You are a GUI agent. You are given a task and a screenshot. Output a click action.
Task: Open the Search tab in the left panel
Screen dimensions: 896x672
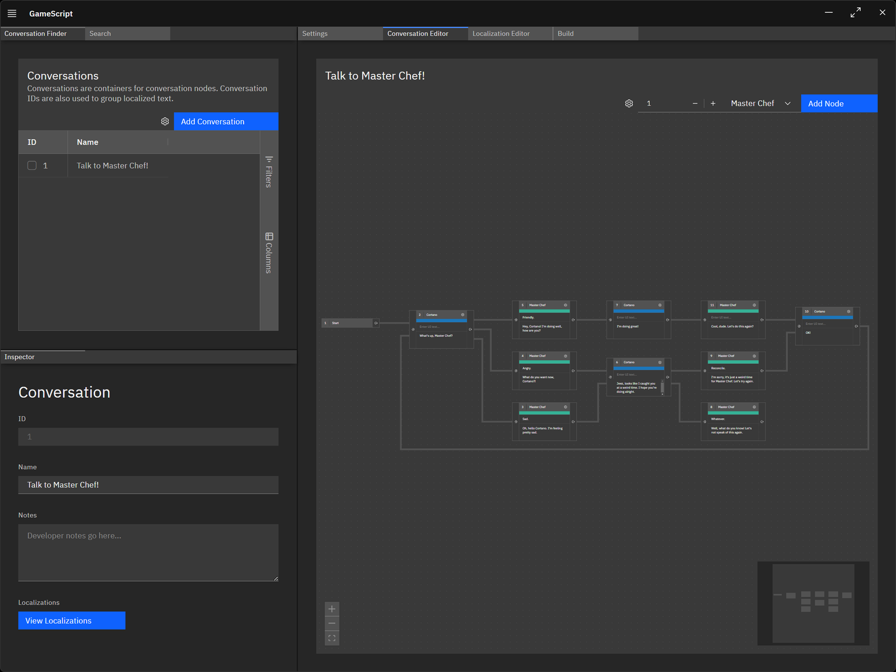(100, 33)
